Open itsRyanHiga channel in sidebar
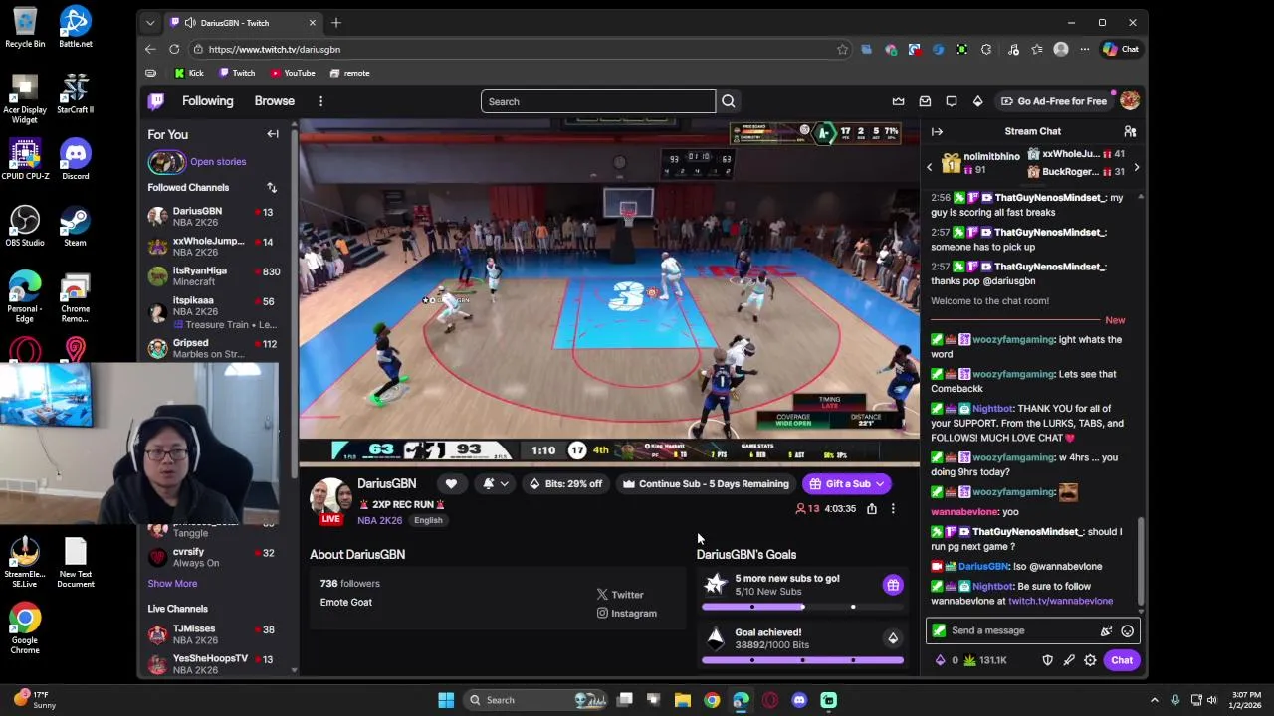The image size is (1274, 716). point(214,276)
